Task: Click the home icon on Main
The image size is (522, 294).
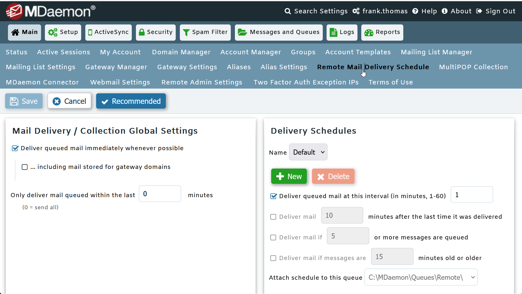Action: tap(15, 32)
